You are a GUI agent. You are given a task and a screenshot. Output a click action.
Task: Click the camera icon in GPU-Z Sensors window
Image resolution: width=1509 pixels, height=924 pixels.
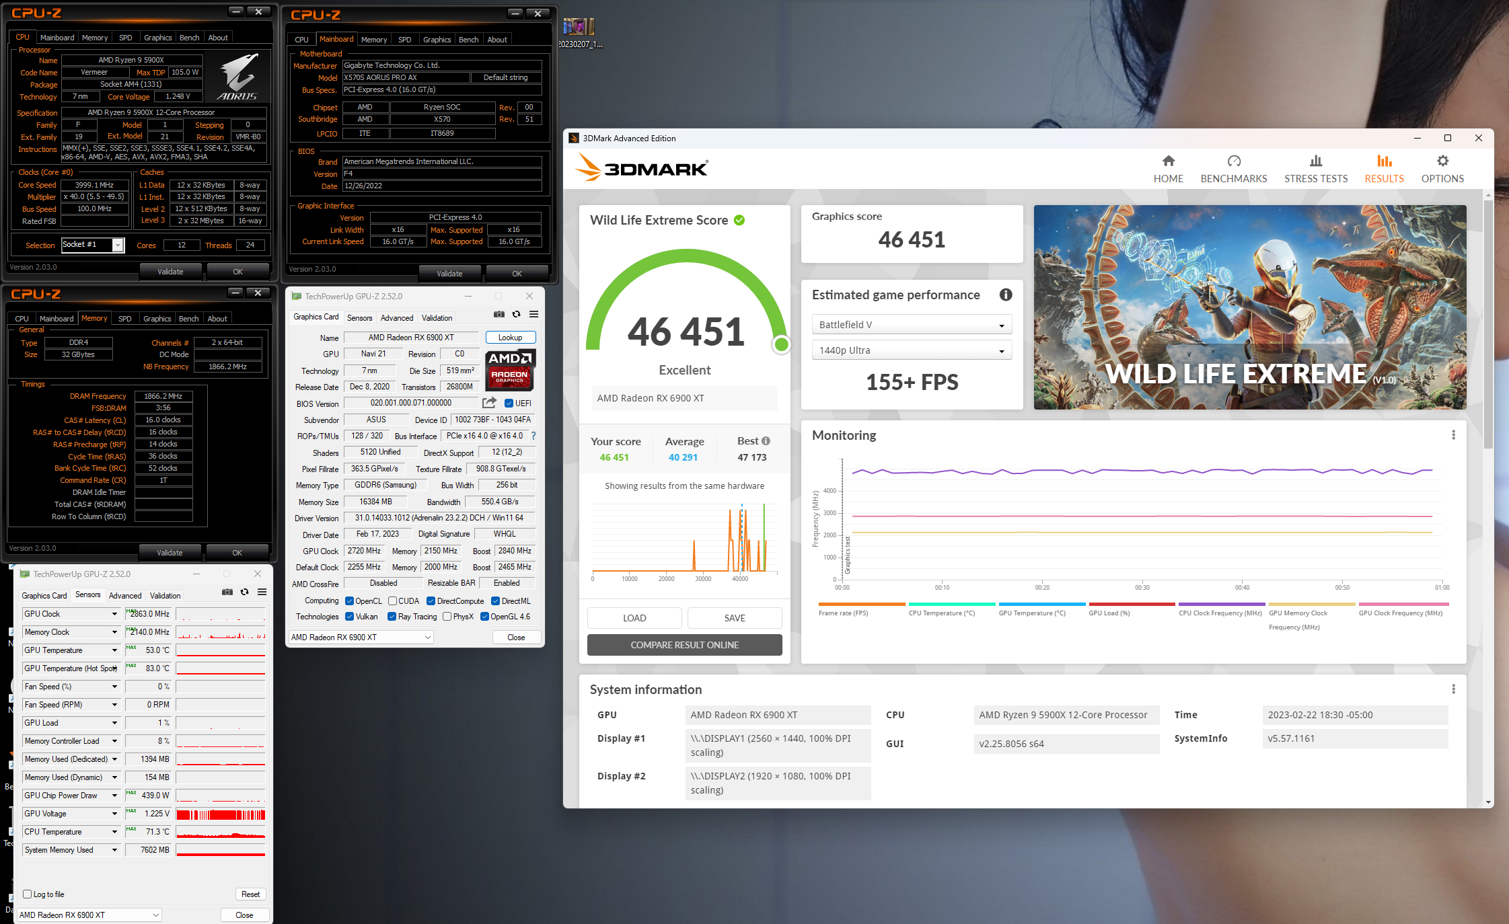pyautogui.click(x=227, y=592)
